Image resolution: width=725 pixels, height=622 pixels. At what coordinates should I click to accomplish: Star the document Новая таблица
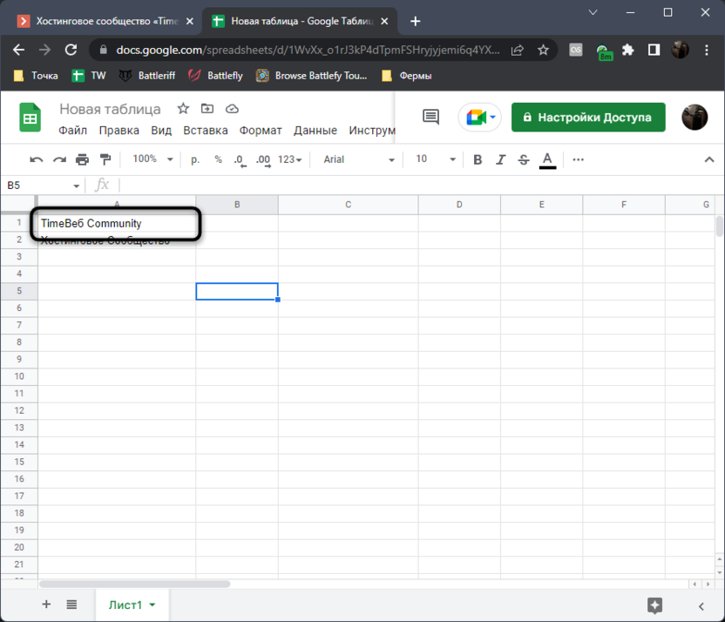click(x=183, y=109)
